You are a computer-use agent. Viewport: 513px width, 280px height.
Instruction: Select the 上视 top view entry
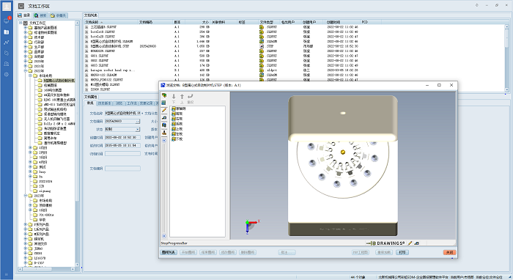pos(177,129)
